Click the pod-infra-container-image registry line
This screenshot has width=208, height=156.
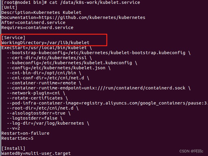click(x=108, y=103)
